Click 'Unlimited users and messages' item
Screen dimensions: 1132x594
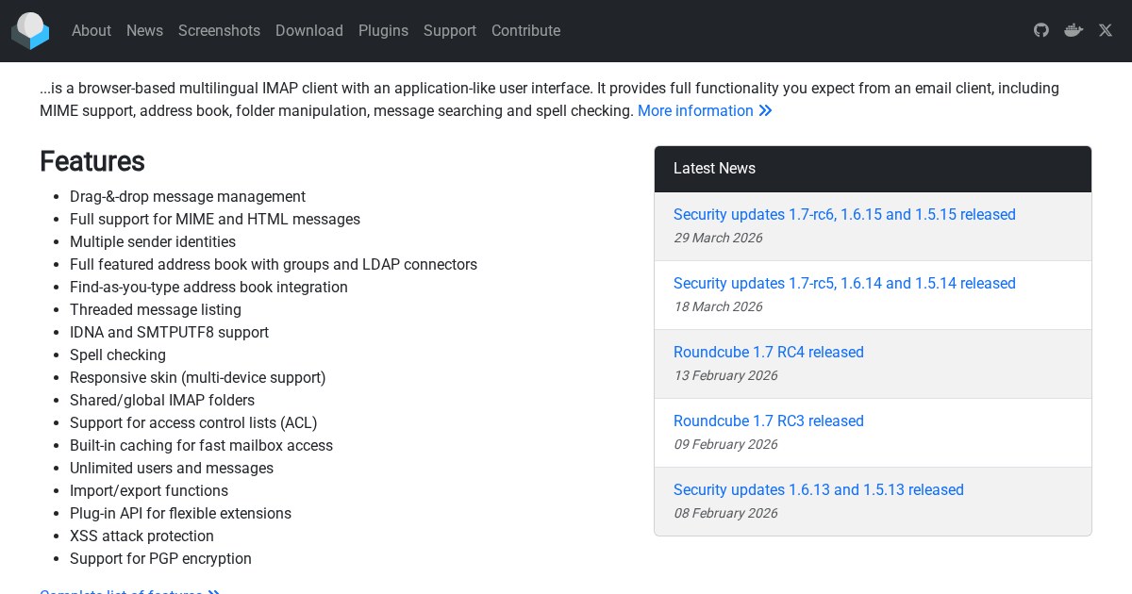coord(172,469)
